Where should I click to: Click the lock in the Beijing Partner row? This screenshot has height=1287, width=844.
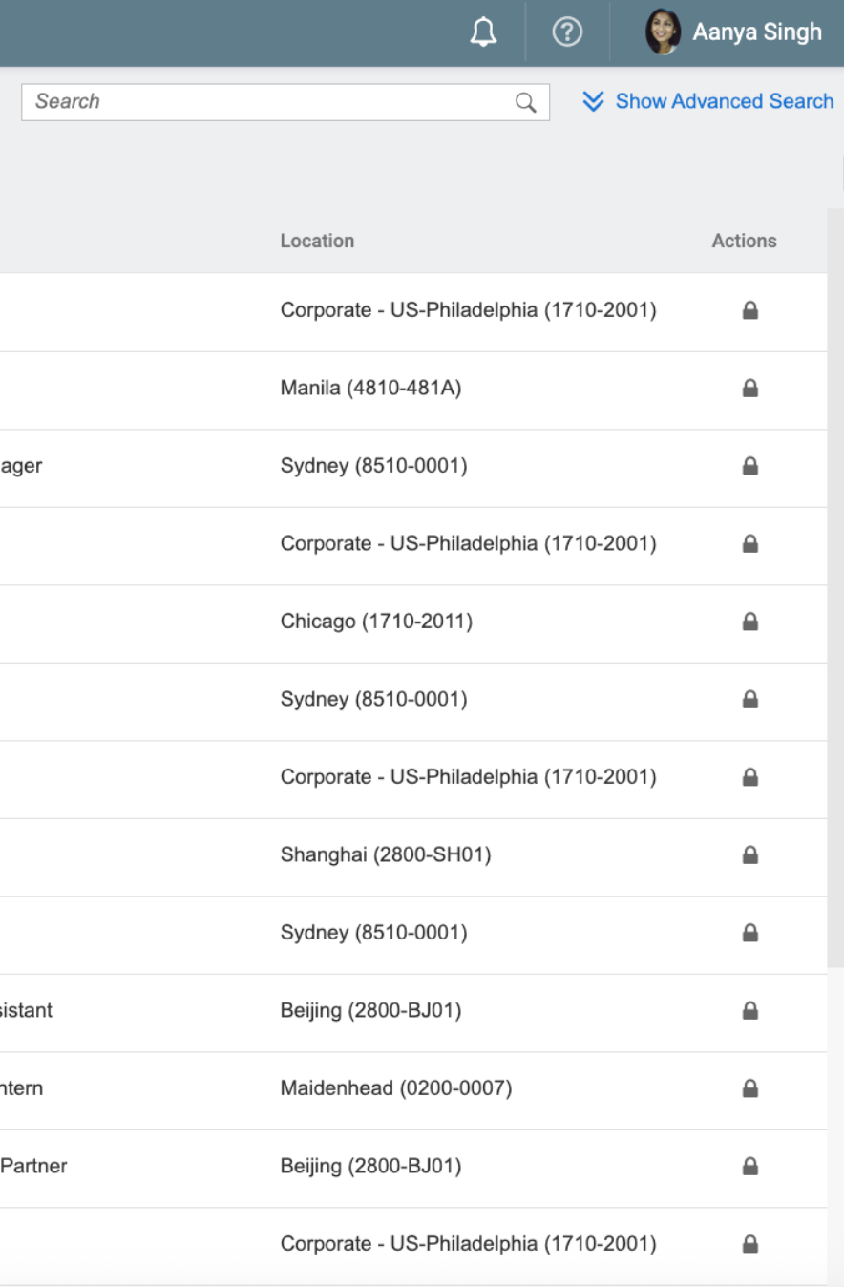pyautogui.click(x=749, y=1167)
